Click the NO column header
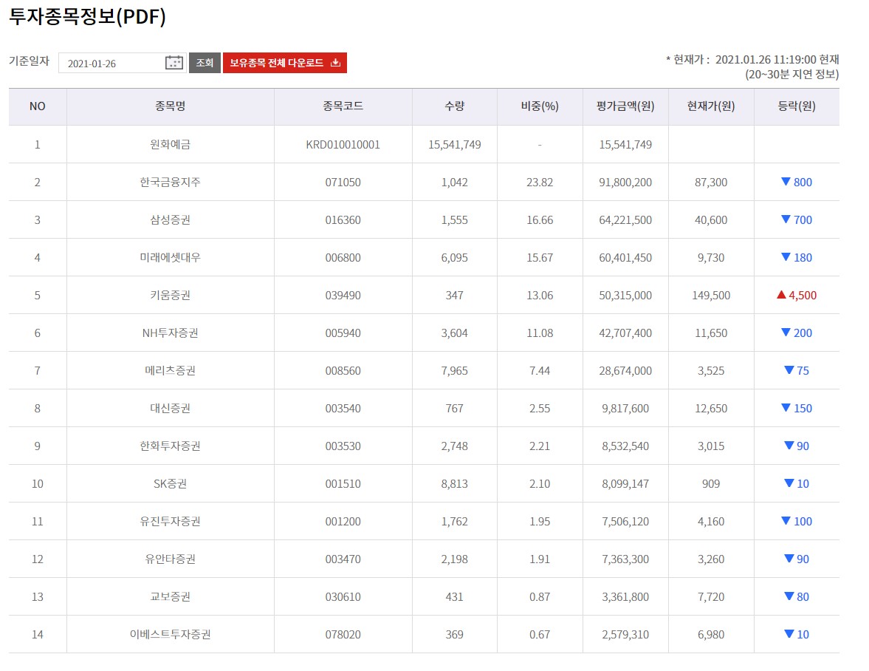 (x=37, y=106)
